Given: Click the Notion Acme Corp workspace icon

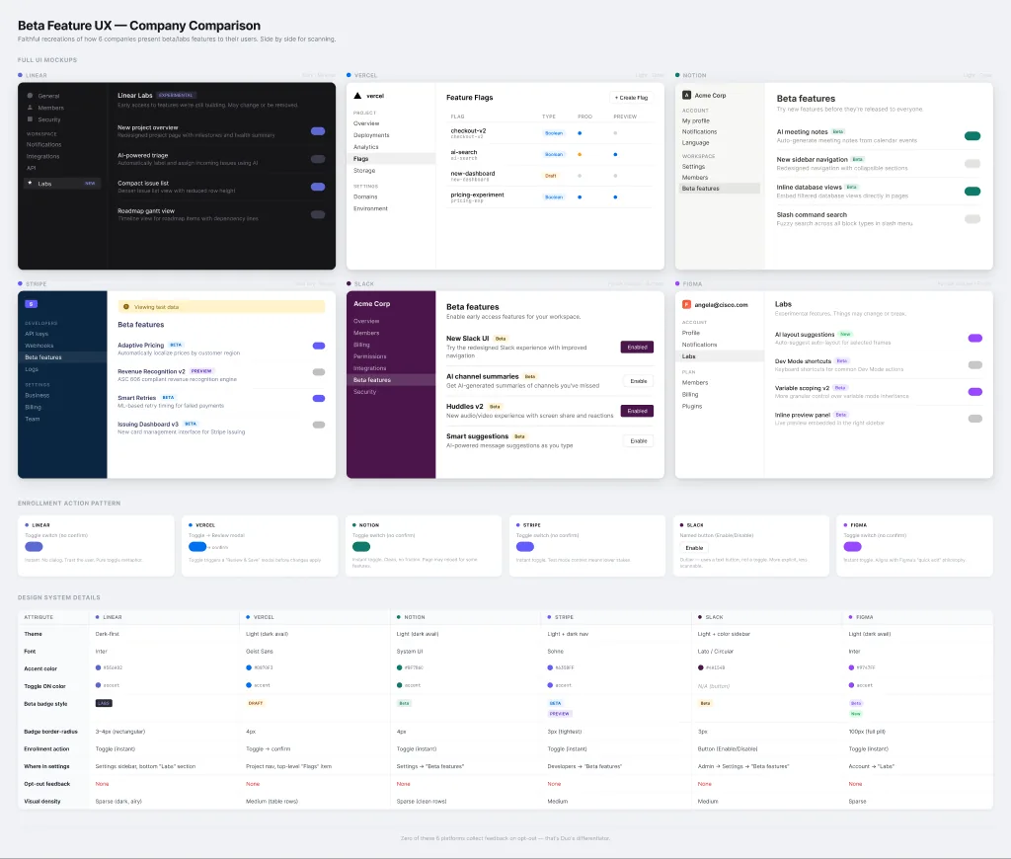Looking at the screenshot, I should [x=687, y=95].
